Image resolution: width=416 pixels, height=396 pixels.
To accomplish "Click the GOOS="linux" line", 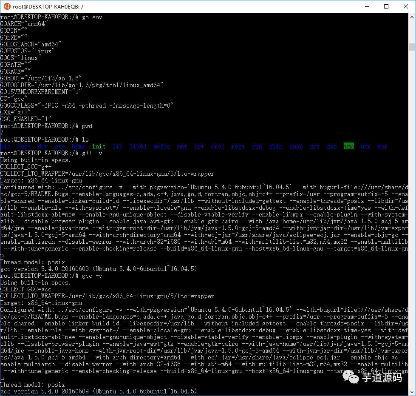I will pyautogui.click(x=20, y=58).
